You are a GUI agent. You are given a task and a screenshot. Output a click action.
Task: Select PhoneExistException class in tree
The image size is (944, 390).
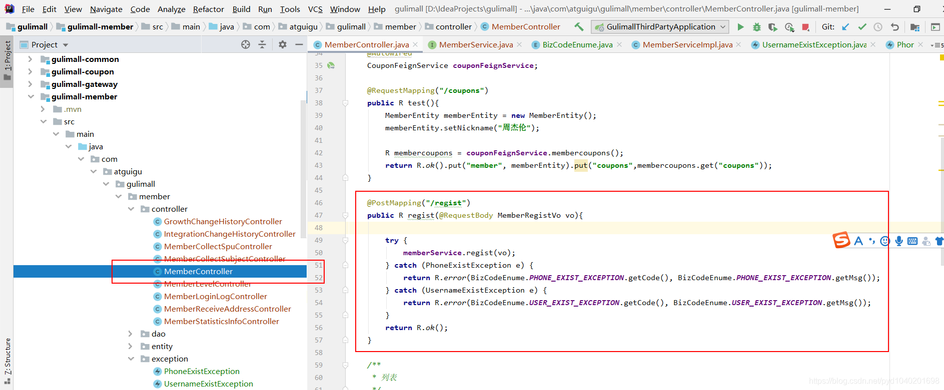[202, 371]
